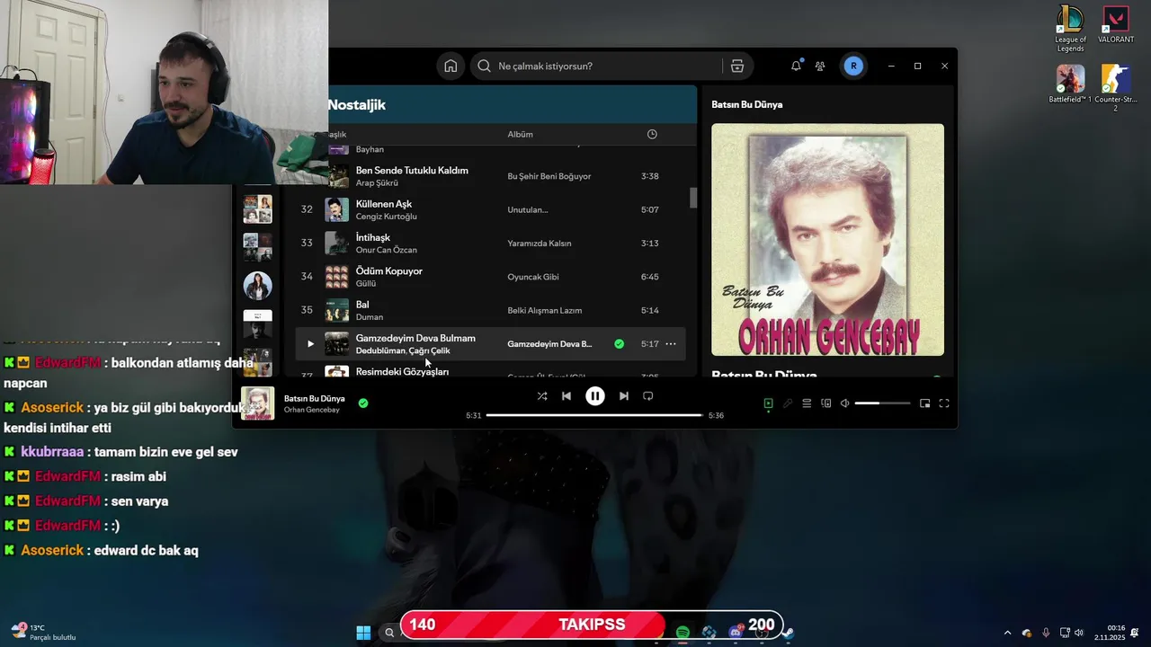Select the song Bal by Duman
1151x647 pixels.
click(362, 305)
